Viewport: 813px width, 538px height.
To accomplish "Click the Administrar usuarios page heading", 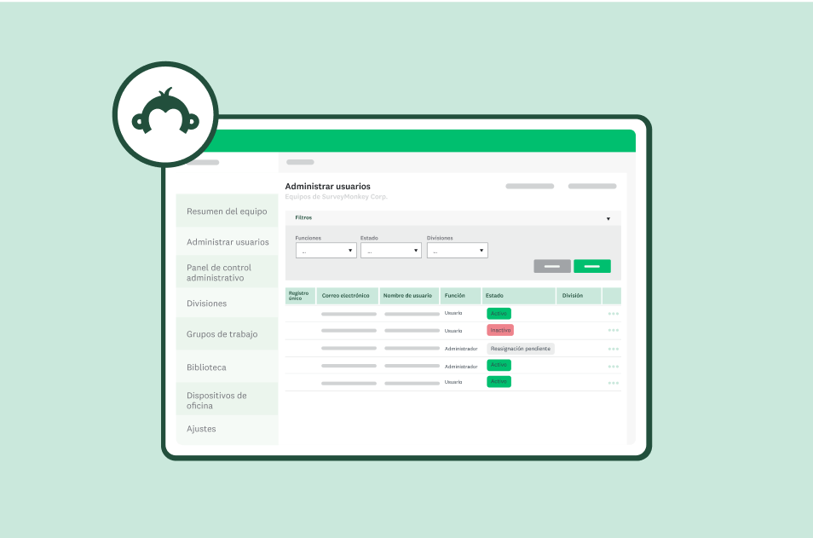I will coord(328,186).
